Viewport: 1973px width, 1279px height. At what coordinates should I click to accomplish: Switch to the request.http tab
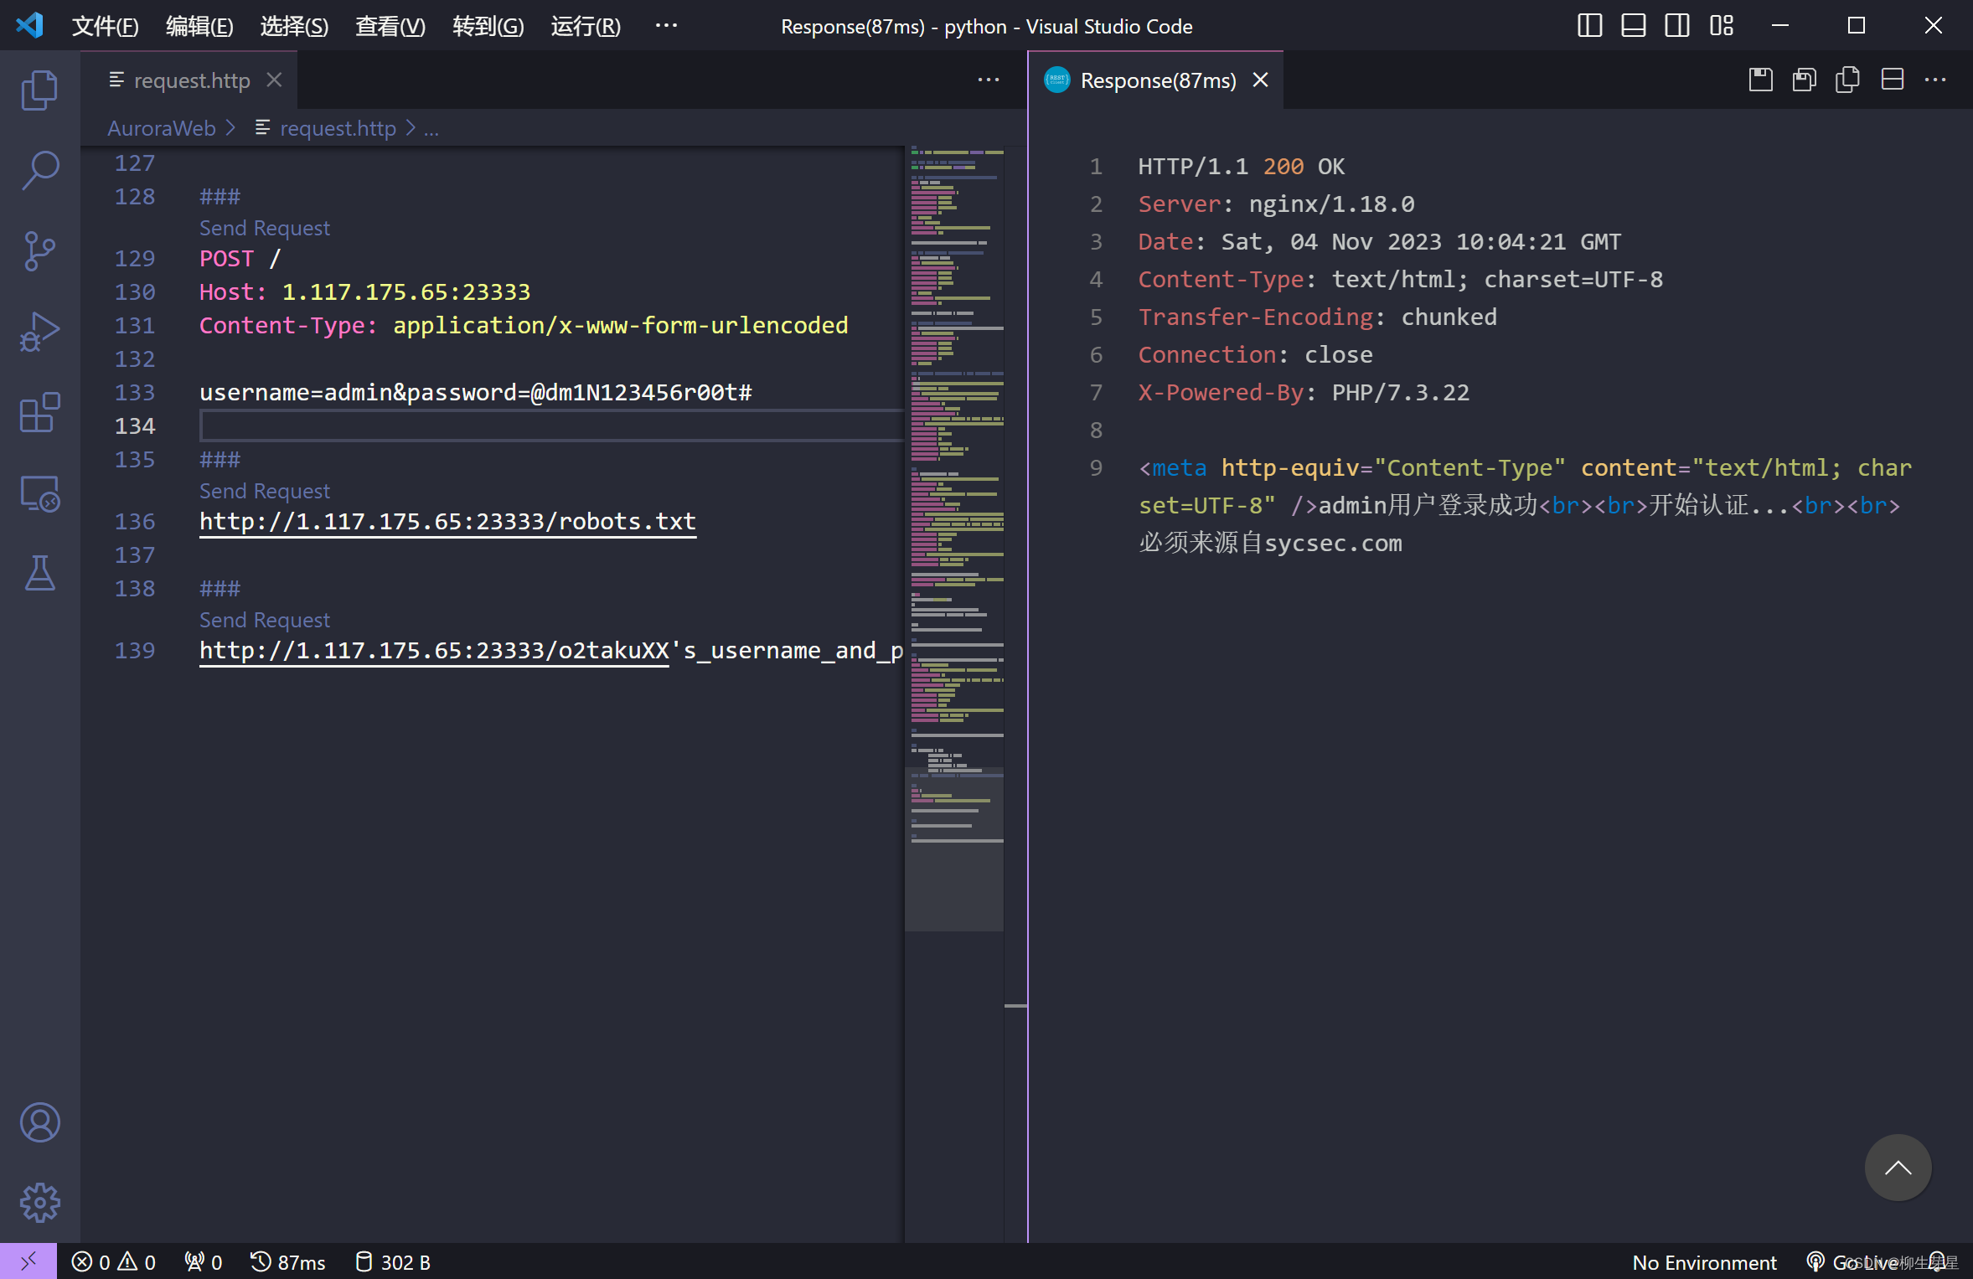[191, 80]
